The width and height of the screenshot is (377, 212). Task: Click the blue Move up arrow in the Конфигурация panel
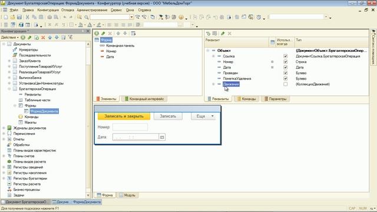pyautogui.click(x=49, y=38)
